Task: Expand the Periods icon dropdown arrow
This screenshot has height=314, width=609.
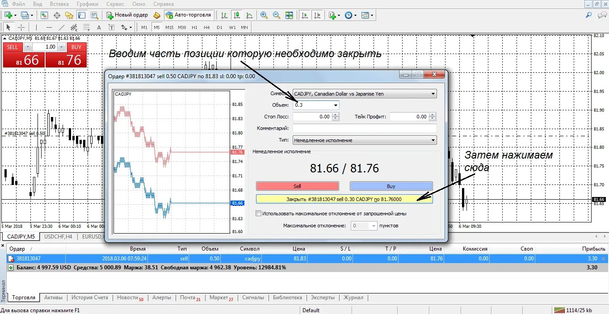Action: [x=355, y=15]
